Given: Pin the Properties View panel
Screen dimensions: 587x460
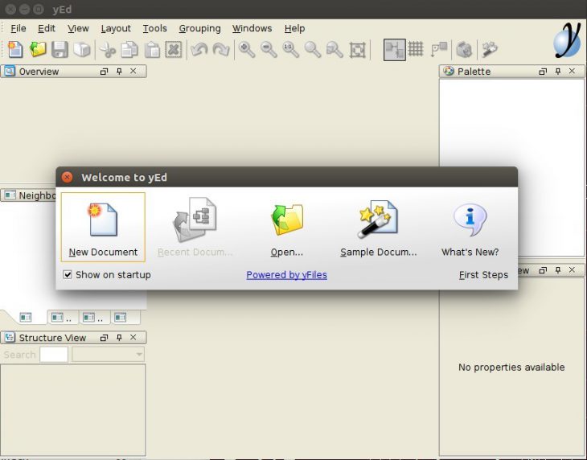Looking at the screenshot, I should (x=558, y=270).
